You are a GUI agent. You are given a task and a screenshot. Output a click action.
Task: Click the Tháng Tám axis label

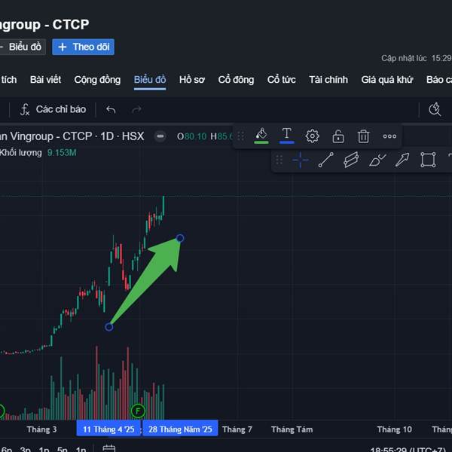(292, 429)
